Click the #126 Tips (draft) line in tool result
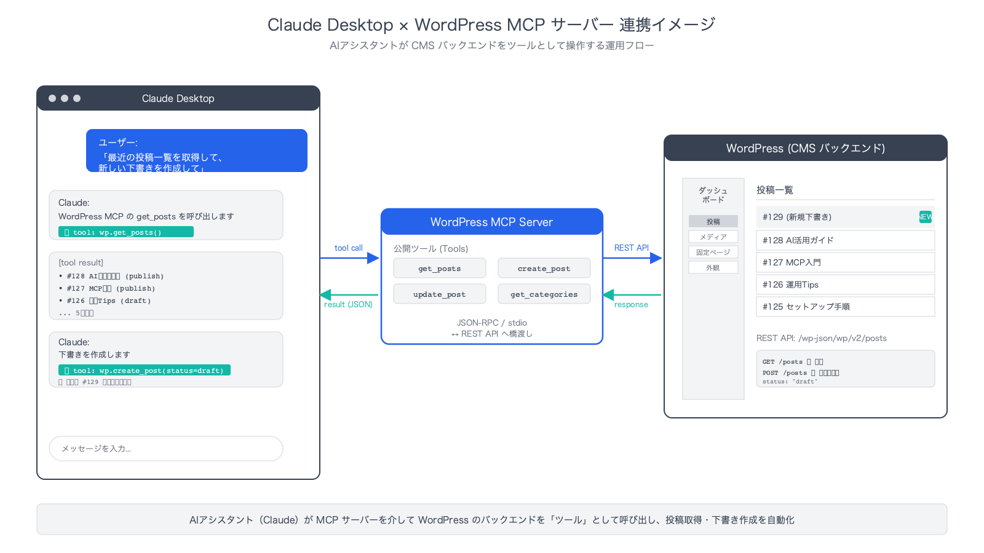The image size is (984, 553). 105,301
